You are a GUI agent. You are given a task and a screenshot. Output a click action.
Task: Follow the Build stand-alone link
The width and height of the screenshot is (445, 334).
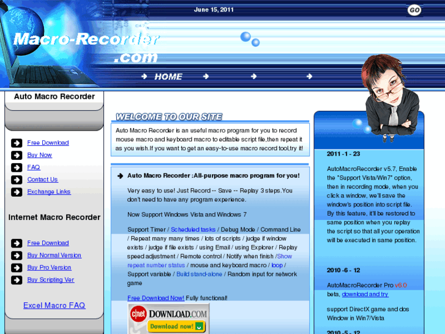(x=199, y=274)
